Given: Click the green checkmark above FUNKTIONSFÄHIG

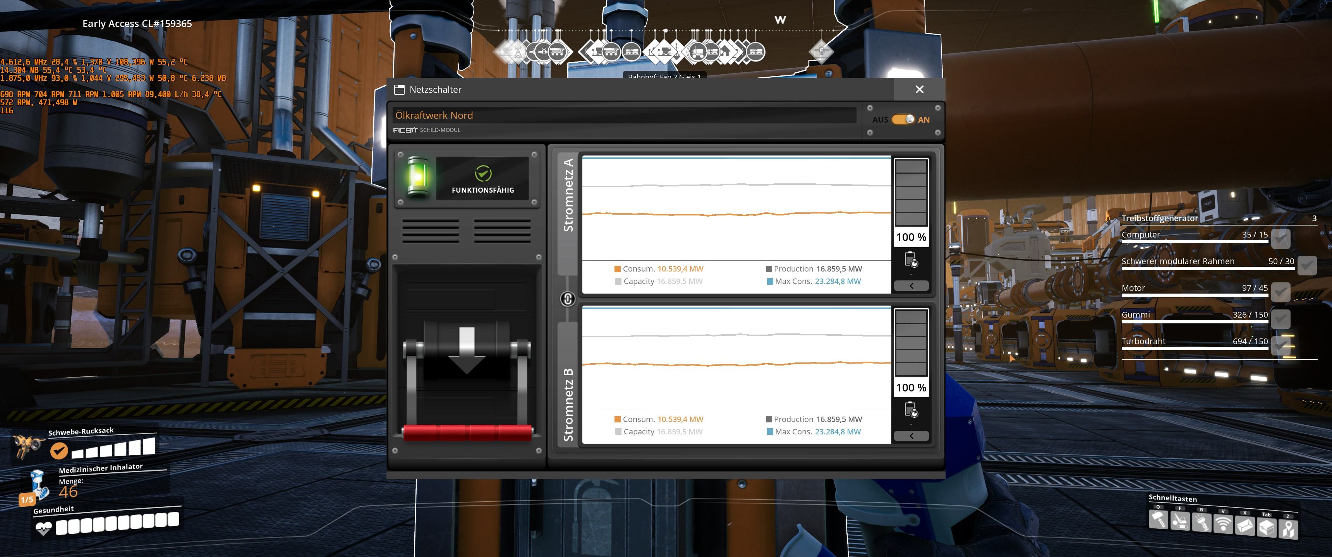Looking at the screenshot, I should pyautogui.click(x=483, y=174).
